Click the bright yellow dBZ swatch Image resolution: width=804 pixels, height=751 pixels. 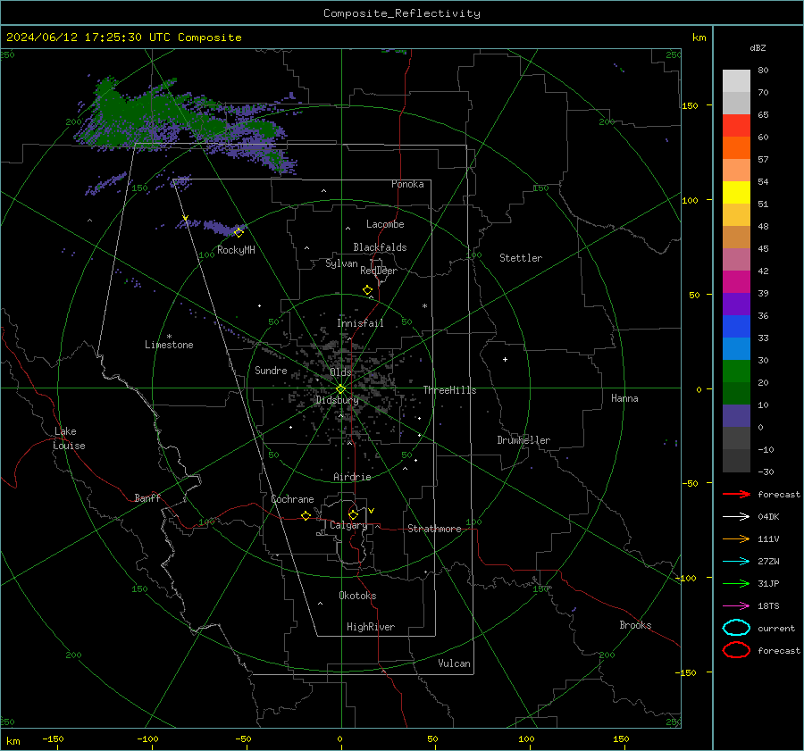(736, 193)
